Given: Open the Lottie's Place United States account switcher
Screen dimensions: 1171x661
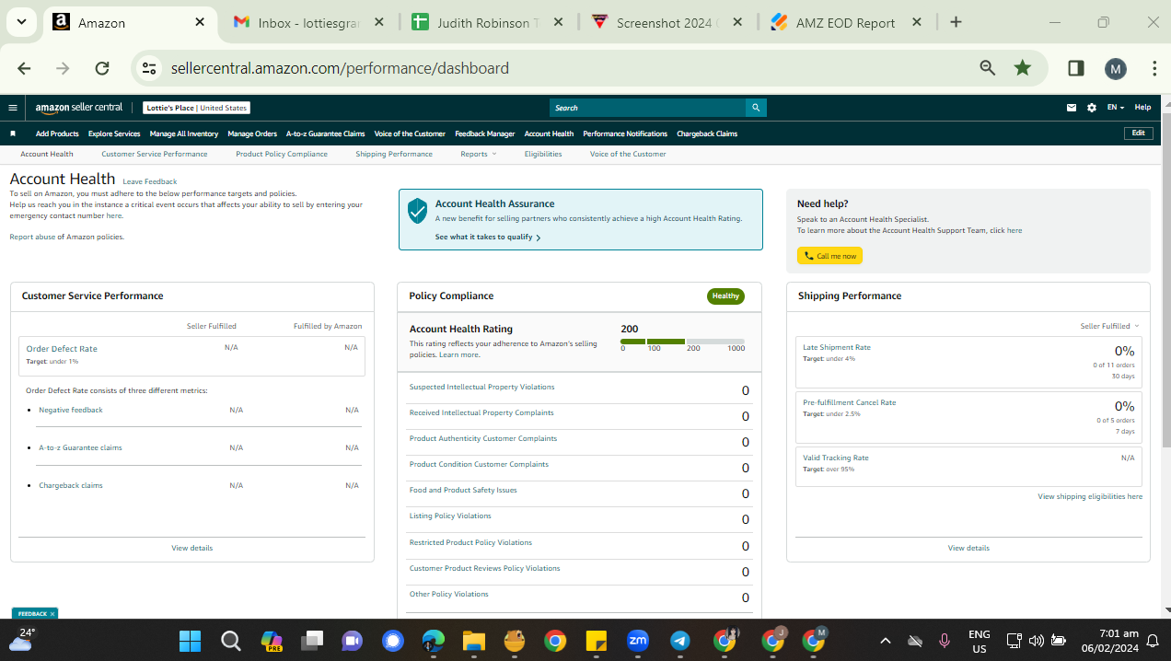Looking at the screenshot, I should [197, 108].
